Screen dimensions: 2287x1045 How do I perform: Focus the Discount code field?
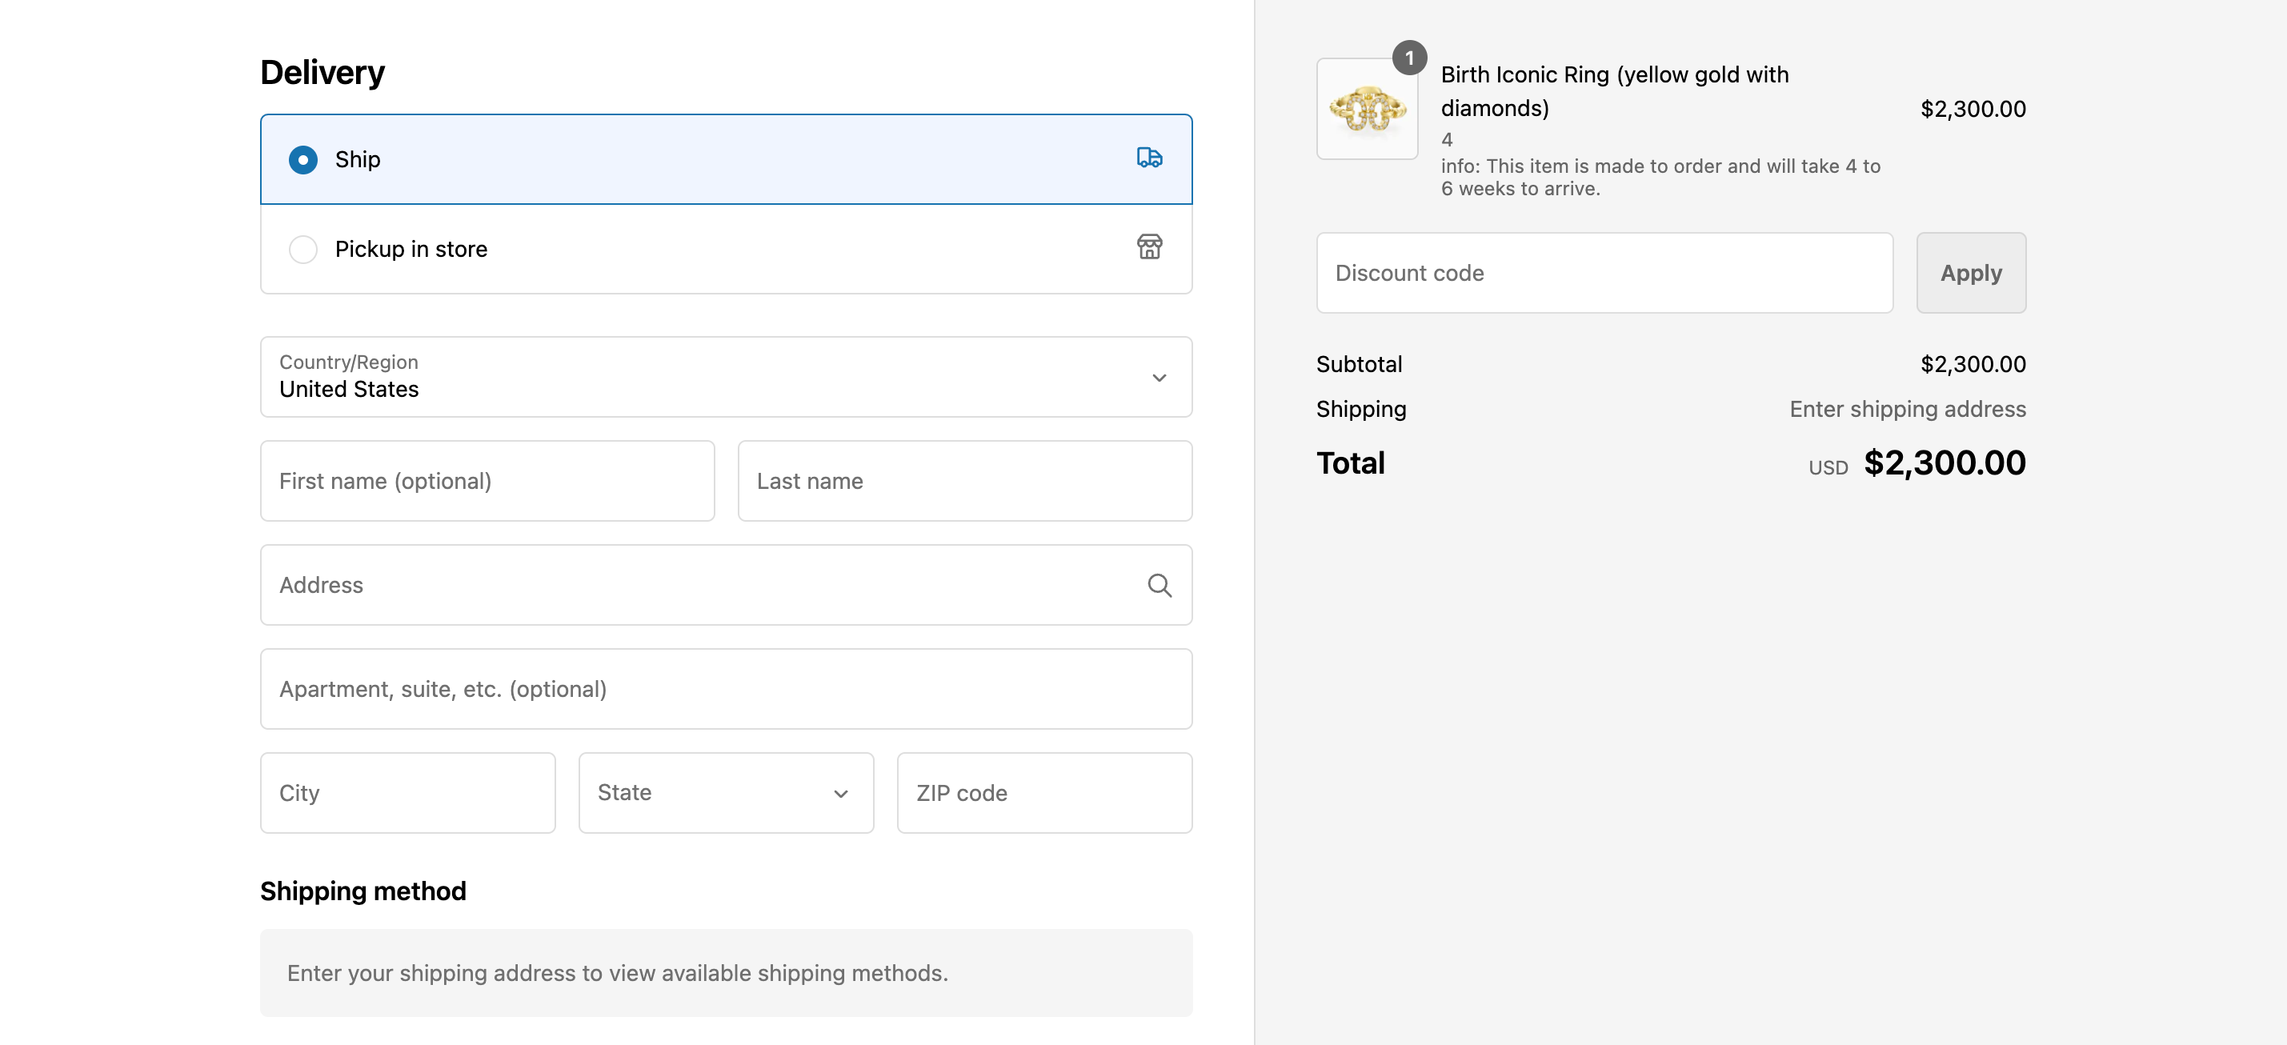pyautogui.click(x=1604, y=274)
